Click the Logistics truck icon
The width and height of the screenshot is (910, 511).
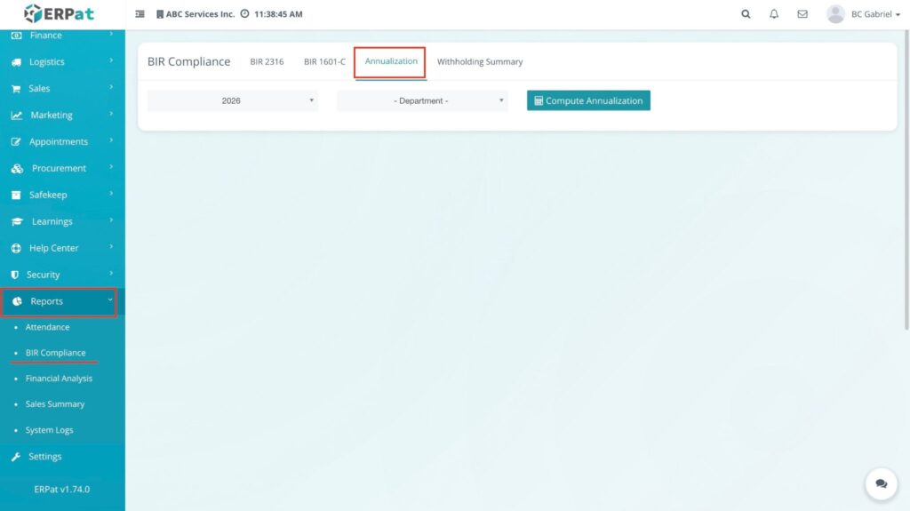(x=16, y=62)
